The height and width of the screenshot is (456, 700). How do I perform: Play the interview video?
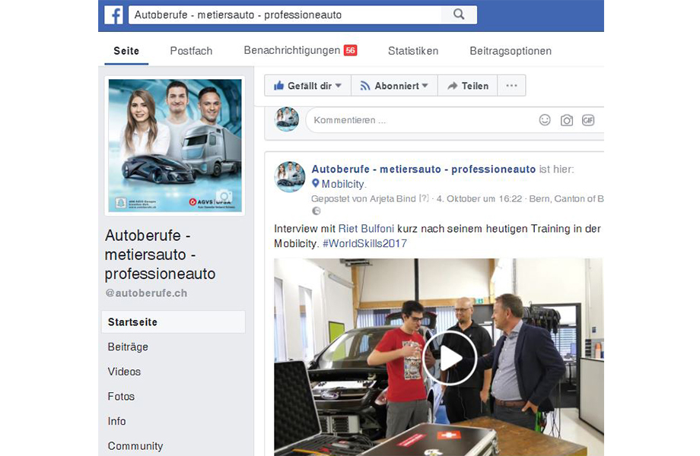pyautogui.click(x=450, y=357)
